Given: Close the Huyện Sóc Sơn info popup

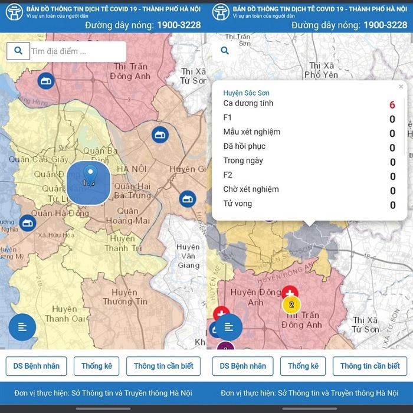Looking at the screenshot, I should click(x=401, y=87).
